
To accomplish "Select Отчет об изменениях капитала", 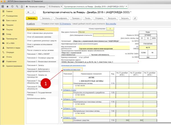I will [42, 37].
